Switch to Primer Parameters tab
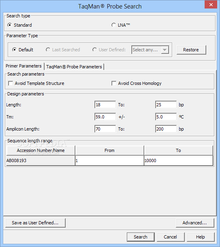This screenshot has height=247, width=220. [x=23, y=66]
